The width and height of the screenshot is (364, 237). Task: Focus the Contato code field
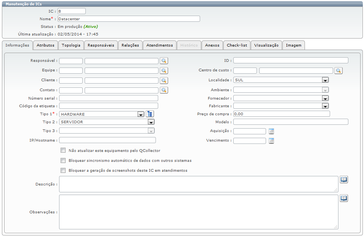coord(71,90)
